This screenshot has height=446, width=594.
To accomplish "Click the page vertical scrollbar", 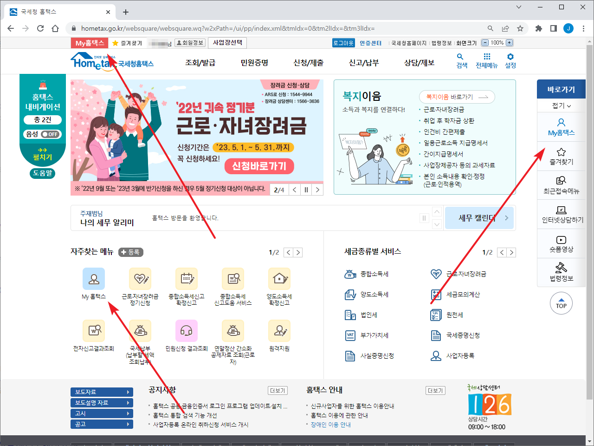I will click(589, 222).
